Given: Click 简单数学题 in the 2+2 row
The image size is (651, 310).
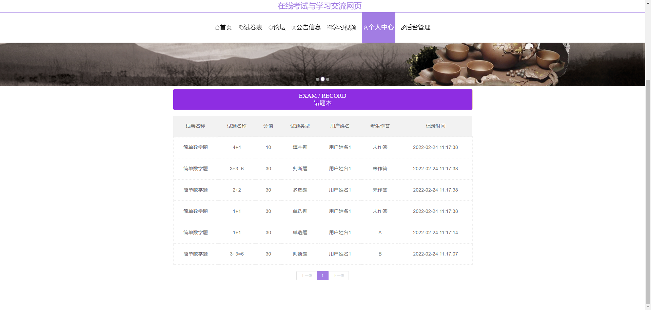Looking at the screenshot, I should (x=195, y=190).
